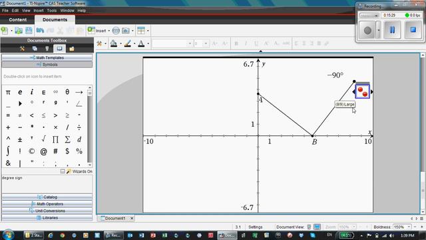
Task: Open the Insert menu
Action: (x=39, y=11)
